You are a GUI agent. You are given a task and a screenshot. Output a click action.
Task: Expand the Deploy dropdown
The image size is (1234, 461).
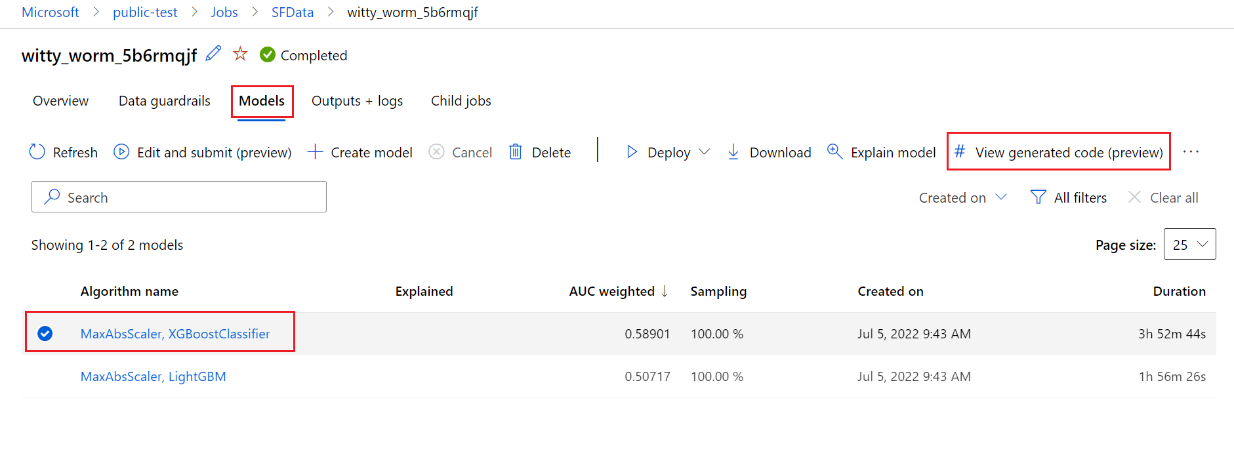point(705,152)
